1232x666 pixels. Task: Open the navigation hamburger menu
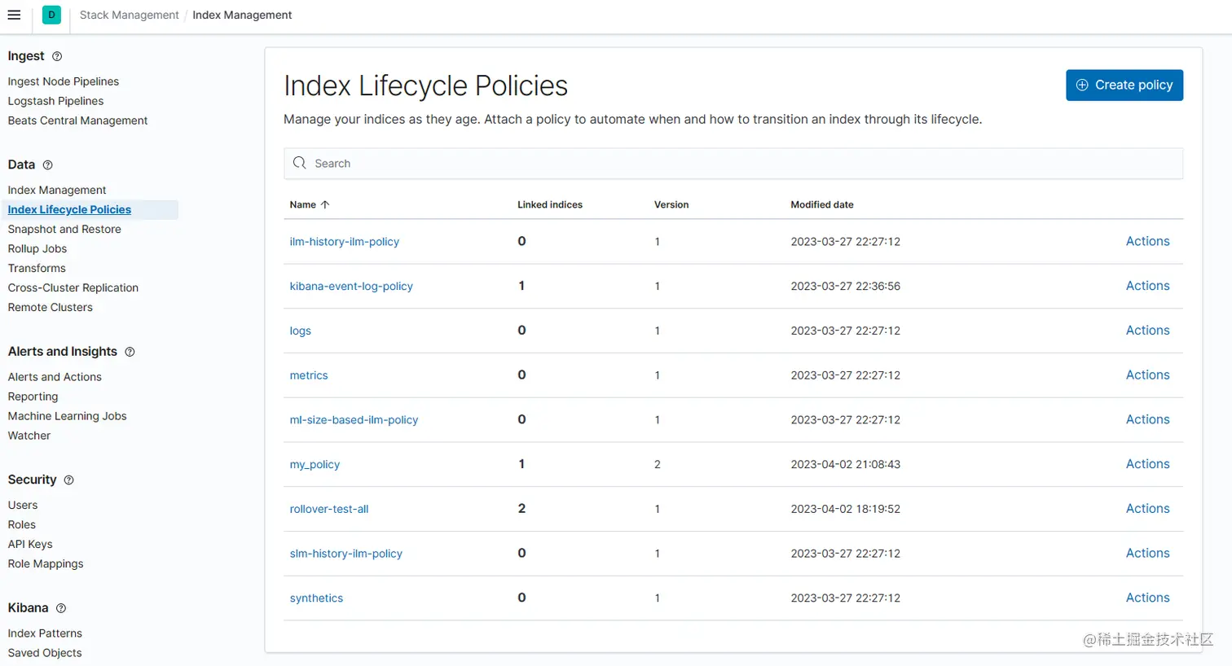[15, 15]
